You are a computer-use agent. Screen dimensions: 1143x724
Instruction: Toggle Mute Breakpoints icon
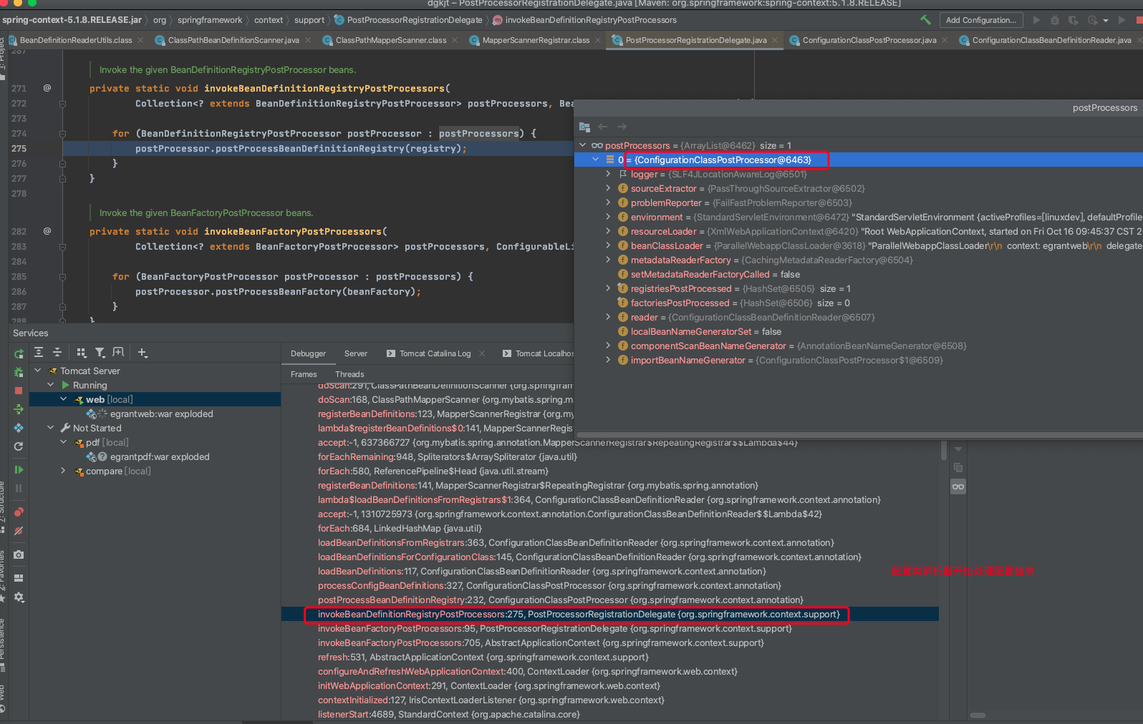(19, 531)
